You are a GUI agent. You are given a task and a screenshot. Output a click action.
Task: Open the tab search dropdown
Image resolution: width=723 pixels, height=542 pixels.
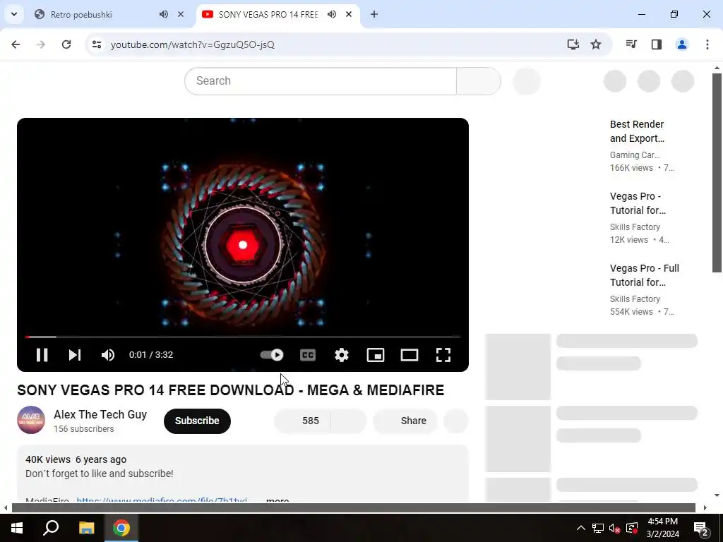coord(14,14)
